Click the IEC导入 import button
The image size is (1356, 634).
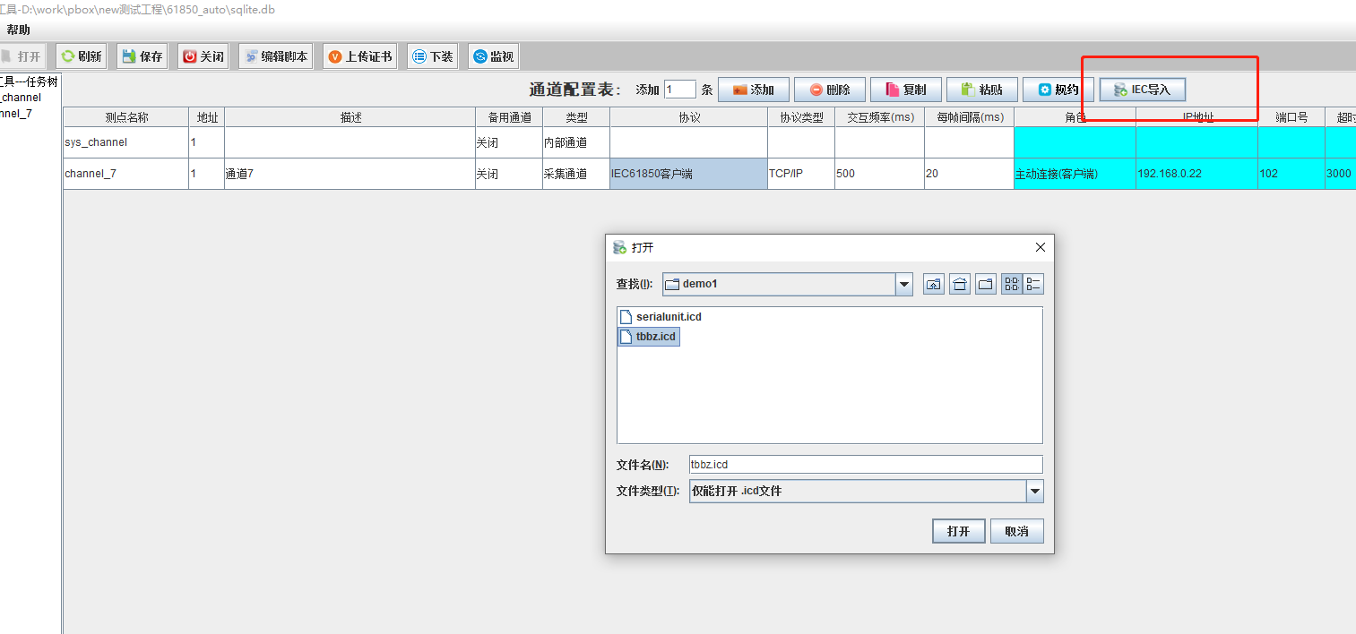pyautogui.click(x=1143, y=90)
